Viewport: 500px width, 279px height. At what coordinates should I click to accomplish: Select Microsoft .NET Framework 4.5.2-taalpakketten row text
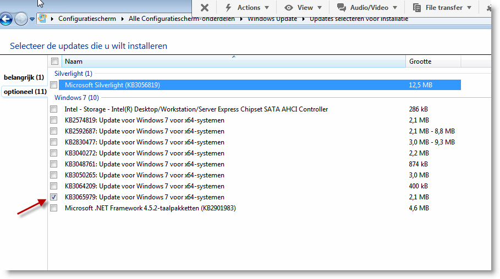tap(150, 208)
